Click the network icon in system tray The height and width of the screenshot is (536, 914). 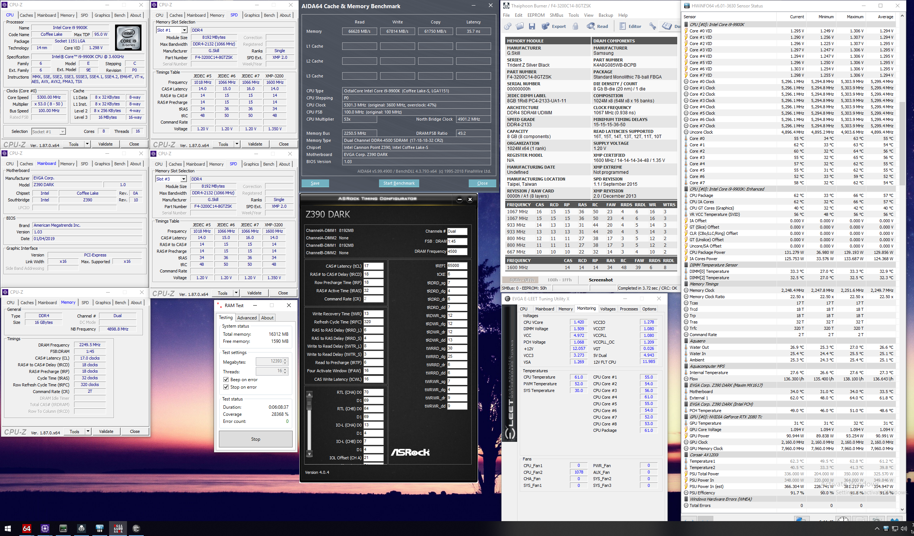pyautogui.click(x=895, y=529)
